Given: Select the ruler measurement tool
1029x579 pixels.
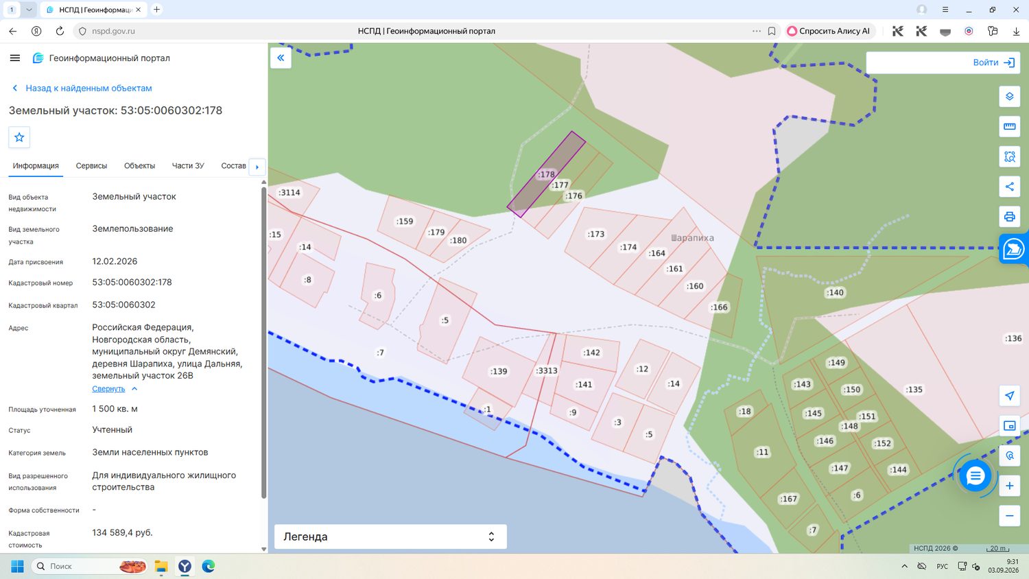Looking at the screenshot, I should coord(1009,127).
